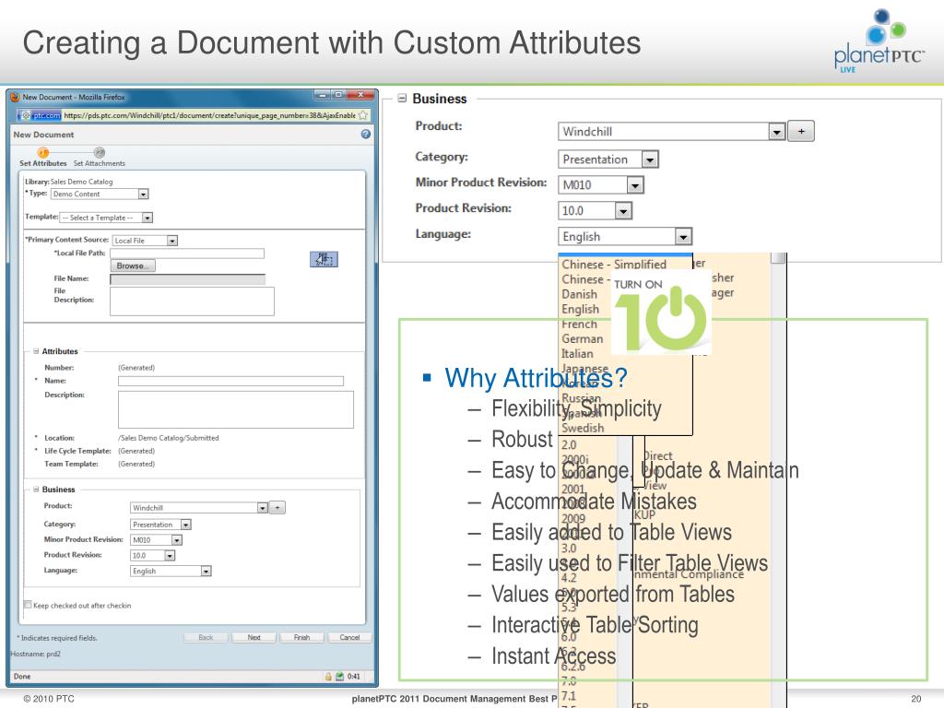Switch to Set Attachments step

100,163
